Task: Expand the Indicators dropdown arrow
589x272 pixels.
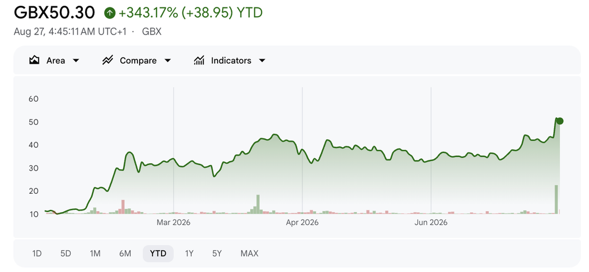Action: [262, 60]
